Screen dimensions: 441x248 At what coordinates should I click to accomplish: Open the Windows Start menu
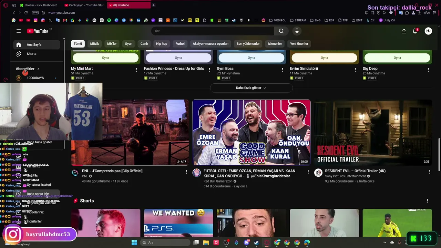[134, 242]
